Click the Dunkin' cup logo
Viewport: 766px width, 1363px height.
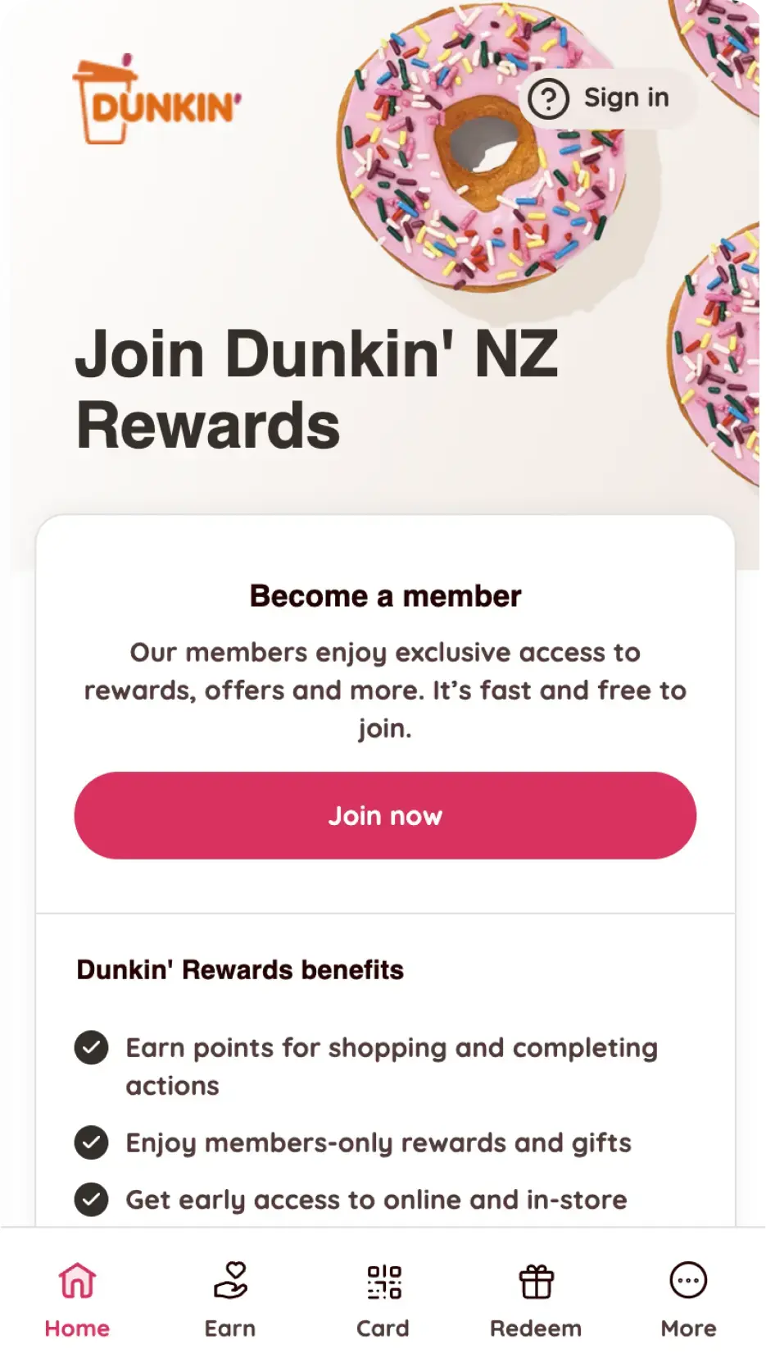click(156, 101)
